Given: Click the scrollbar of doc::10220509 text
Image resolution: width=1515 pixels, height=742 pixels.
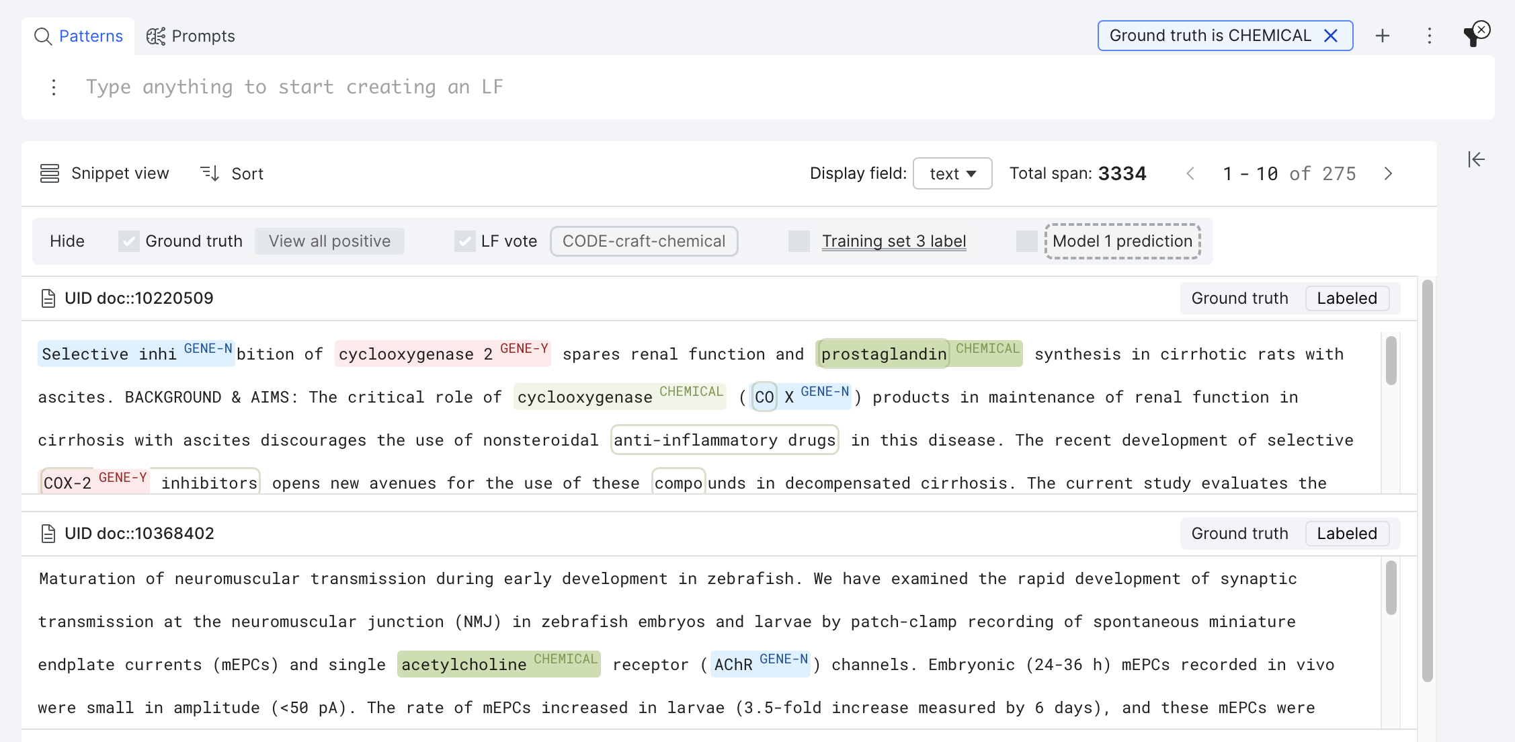Looking at the screenshot, I should [x=1391, y=362].
